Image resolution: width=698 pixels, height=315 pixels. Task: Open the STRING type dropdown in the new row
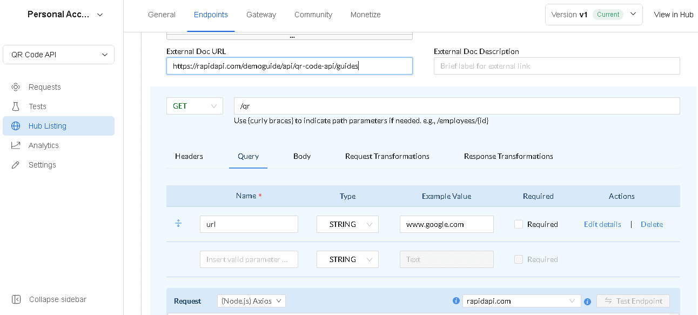(x=347, y=259)
